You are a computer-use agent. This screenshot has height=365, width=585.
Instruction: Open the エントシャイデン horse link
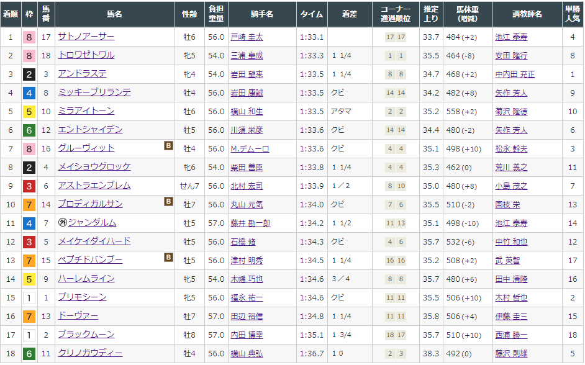click(x=90, y=130)
